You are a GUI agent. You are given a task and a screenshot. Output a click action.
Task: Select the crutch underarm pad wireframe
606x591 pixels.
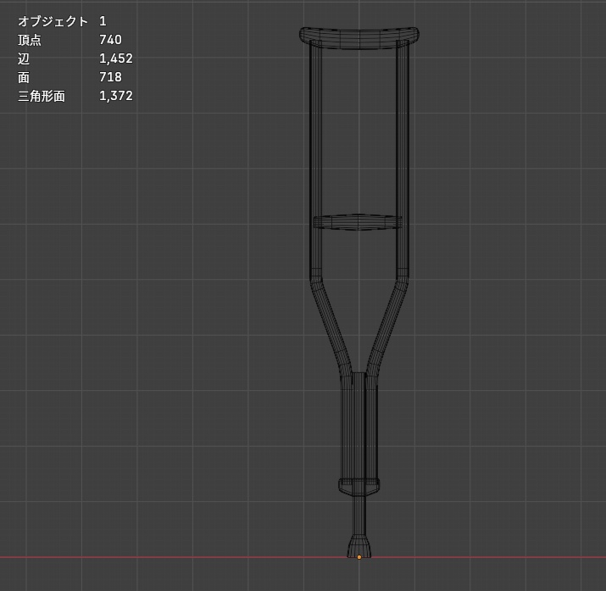click(x=359, y=38)
